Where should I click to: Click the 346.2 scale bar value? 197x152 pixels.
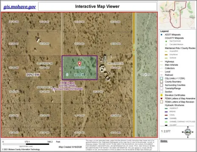[x=50, y=142]
